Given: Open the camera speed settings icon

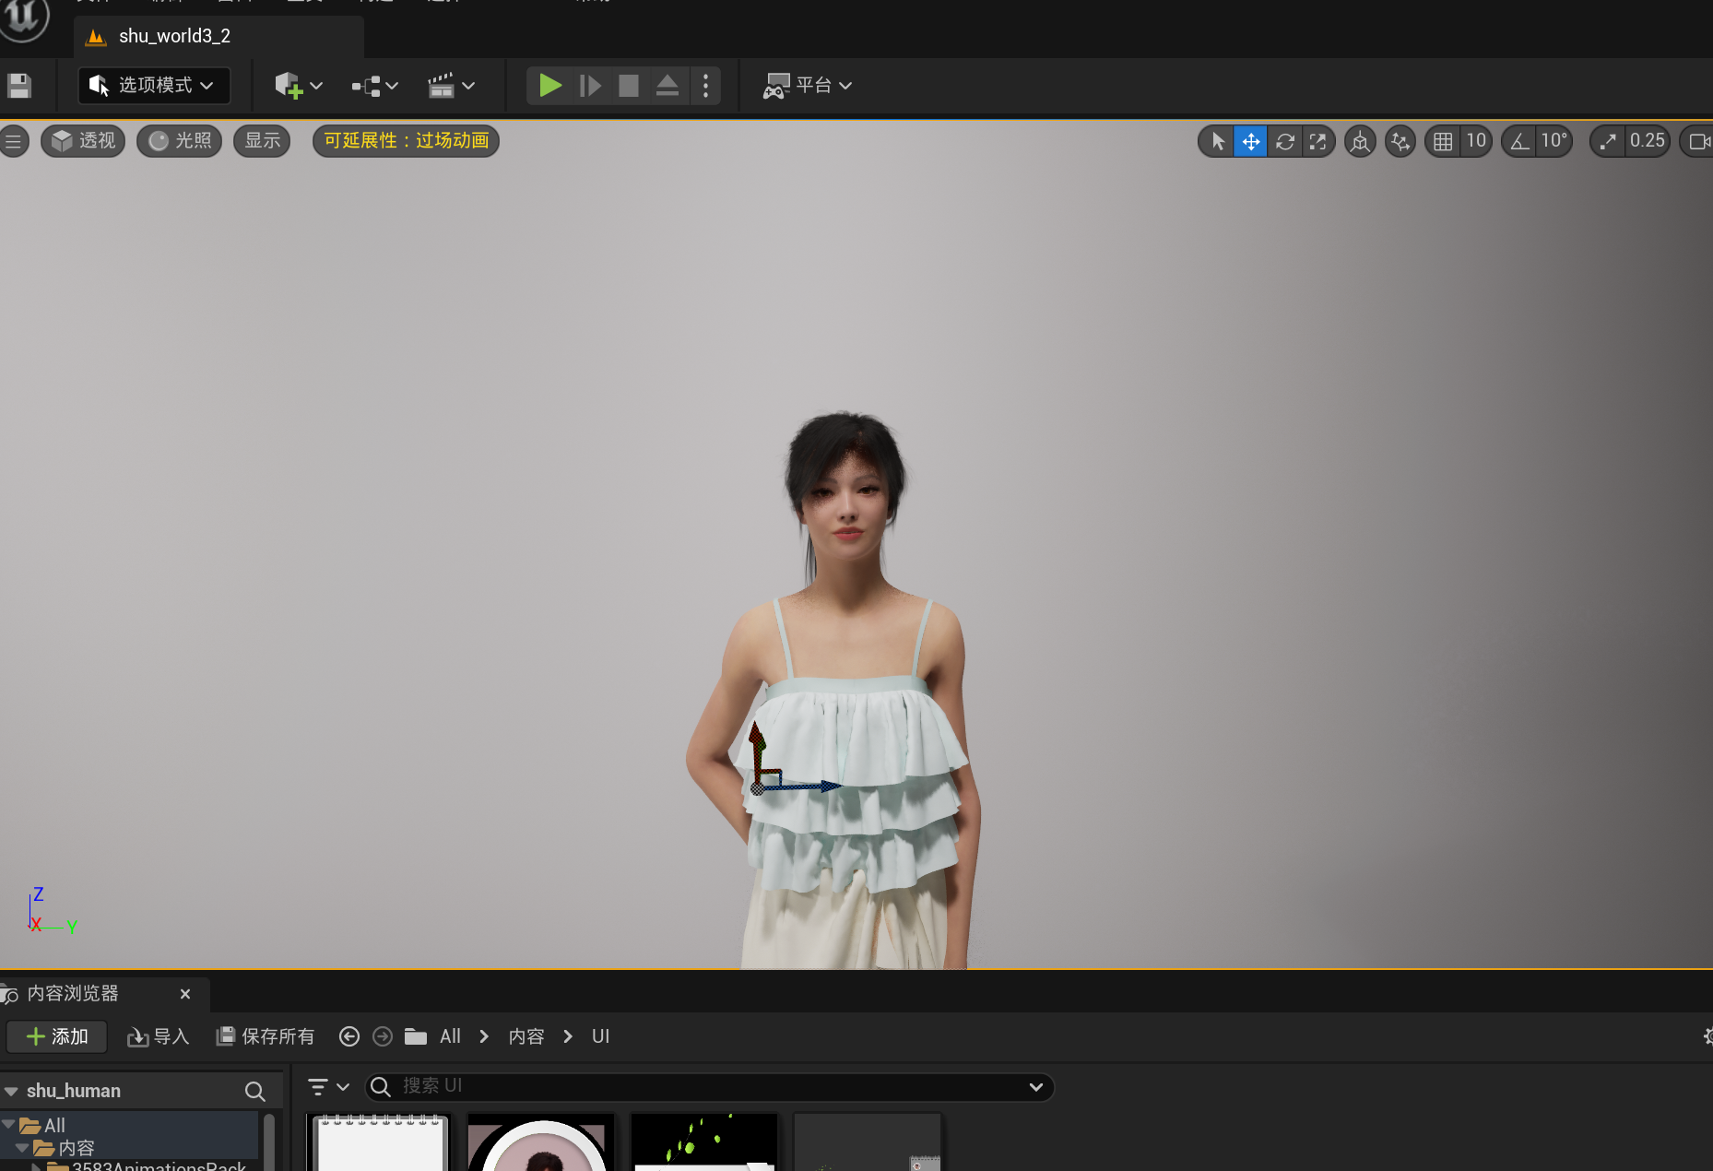Looking at the screenshot, I should [x=1697, y=141].
